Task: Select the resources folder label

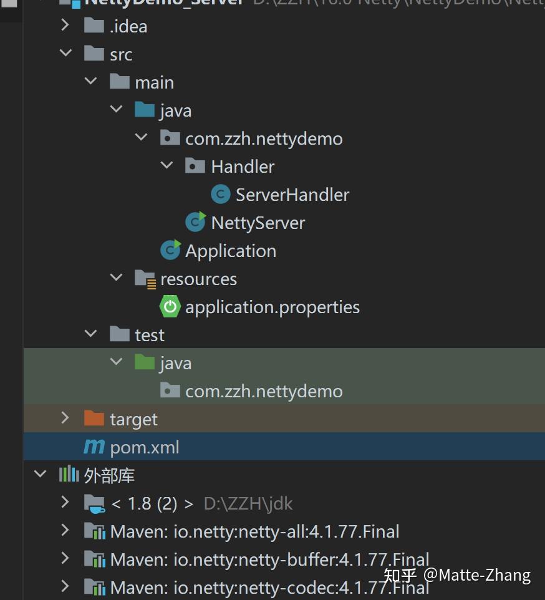Action: (198, 279)
